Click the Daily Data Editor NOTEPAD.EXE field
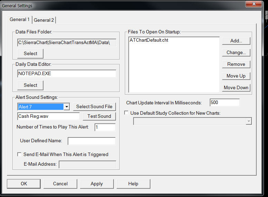The width and height of the screenshot is (268, 197). pos(67,74)
